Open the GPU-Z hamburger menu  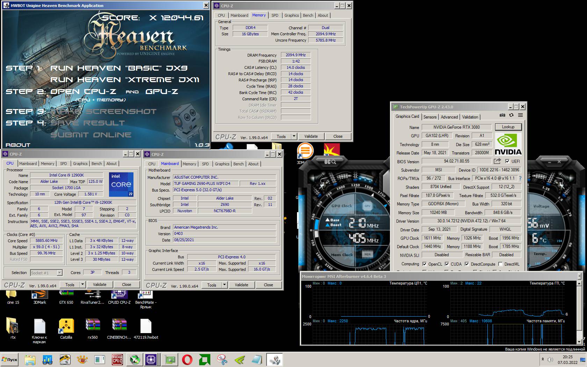coord(520,115)
